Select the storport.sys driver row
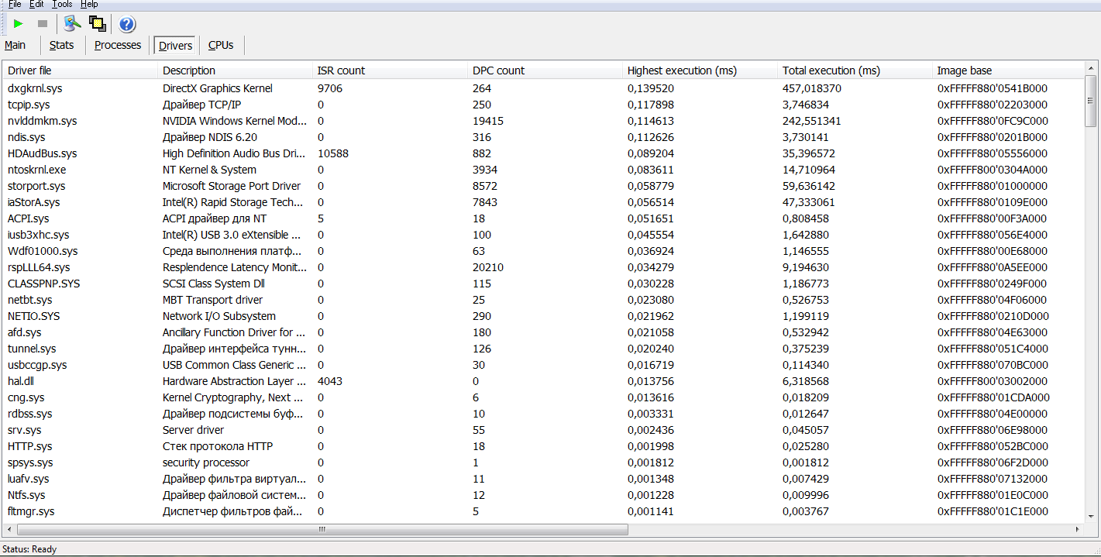The image size is (1101, 557). coord(542,186)
